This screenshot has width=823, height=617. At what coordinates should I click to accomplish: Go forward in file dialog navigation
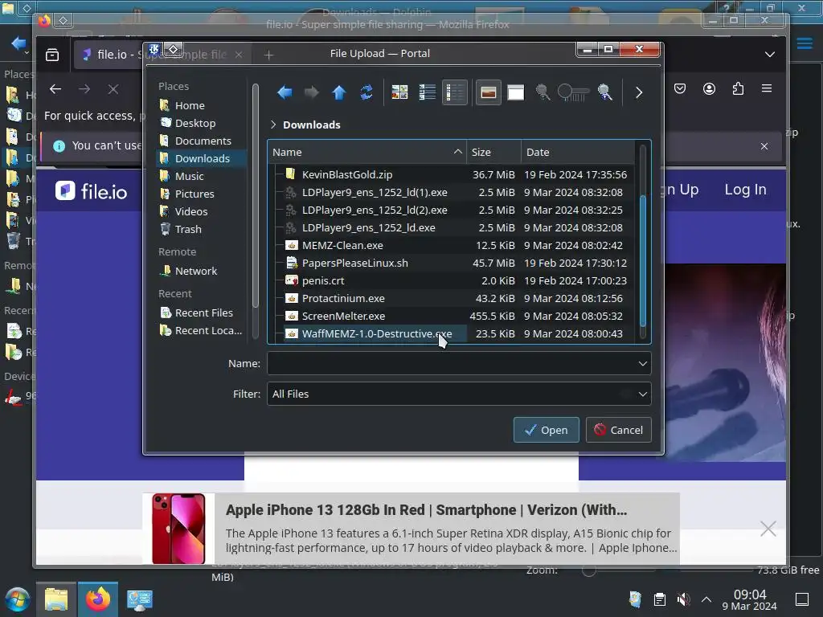(x=312, y=93)
